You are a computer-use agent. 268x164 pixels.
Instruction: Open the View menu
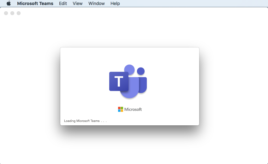pyautogui.click(x=78, y=3)
